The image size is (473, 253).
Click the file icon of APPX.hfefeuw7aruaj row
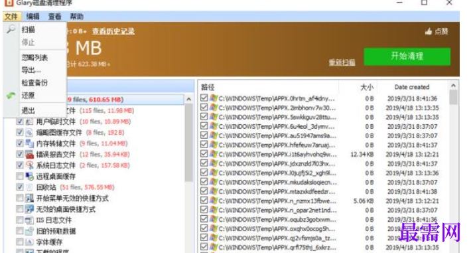click(214, 145)
